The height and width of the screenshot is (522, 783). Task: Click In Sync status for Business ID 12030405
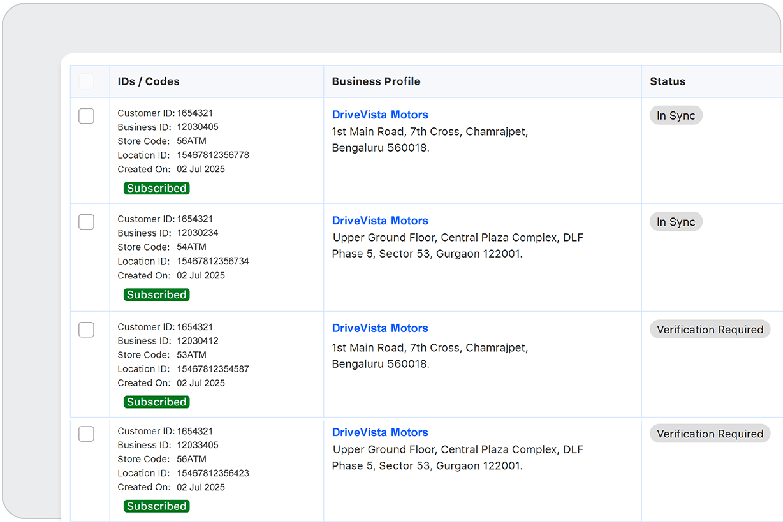point(675,116)
